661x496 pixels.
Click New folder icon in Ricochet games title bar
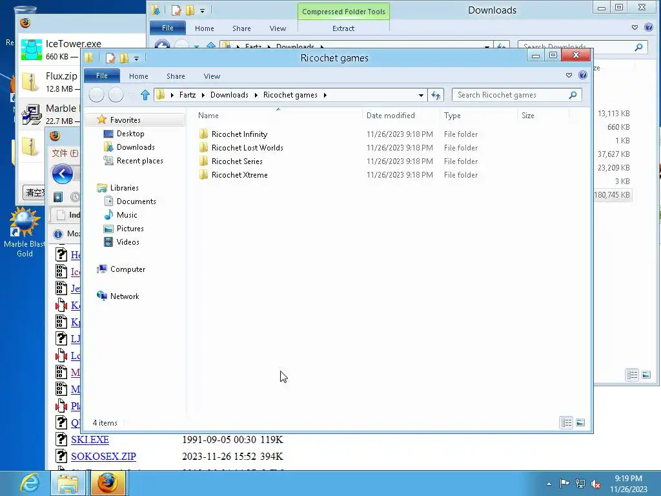(x=124, y=57)
